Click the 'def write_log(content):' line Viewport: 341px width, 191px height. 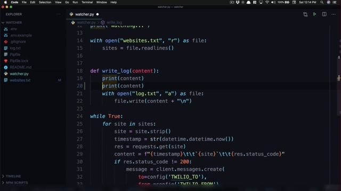click(124, 71)
